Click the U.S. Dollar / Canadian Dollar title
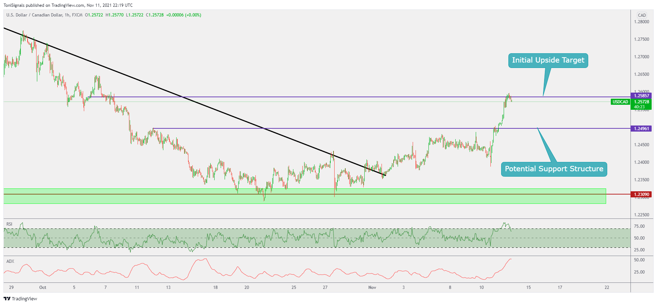This screenshot has height=305, width=657. click(x=34, y=15)
